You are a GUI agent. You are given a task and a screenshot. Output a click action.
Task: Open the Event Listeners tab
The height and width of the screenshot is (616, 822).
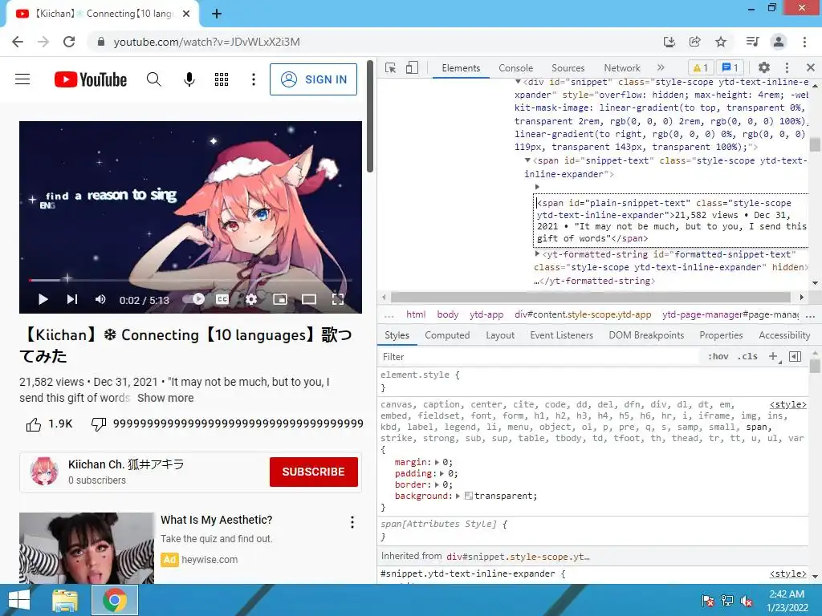pyautogui.click(x=561, y=335)
